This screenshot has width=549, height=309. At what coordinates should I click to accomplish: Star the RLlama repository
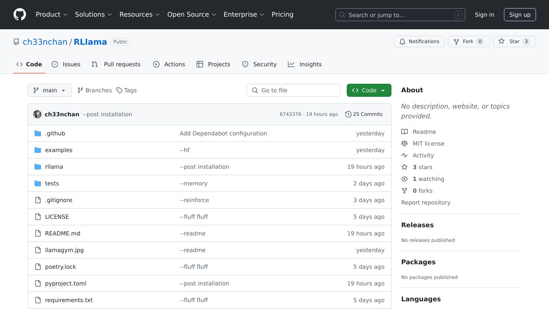click(514, 41)
